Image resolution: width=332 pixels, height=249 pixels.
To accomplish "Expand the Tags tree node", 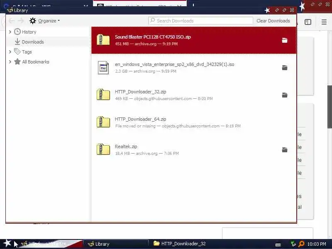I will click(x=10, y=52).
